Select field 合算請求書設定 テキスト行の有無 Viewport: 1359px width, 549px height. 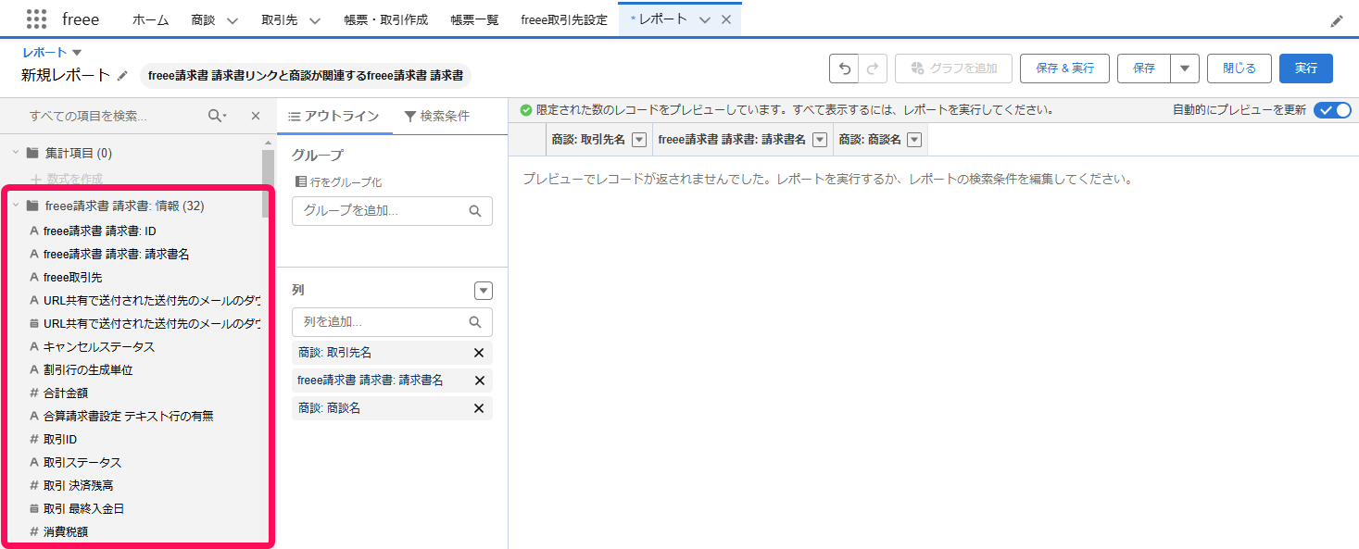[x=129, y=416]
